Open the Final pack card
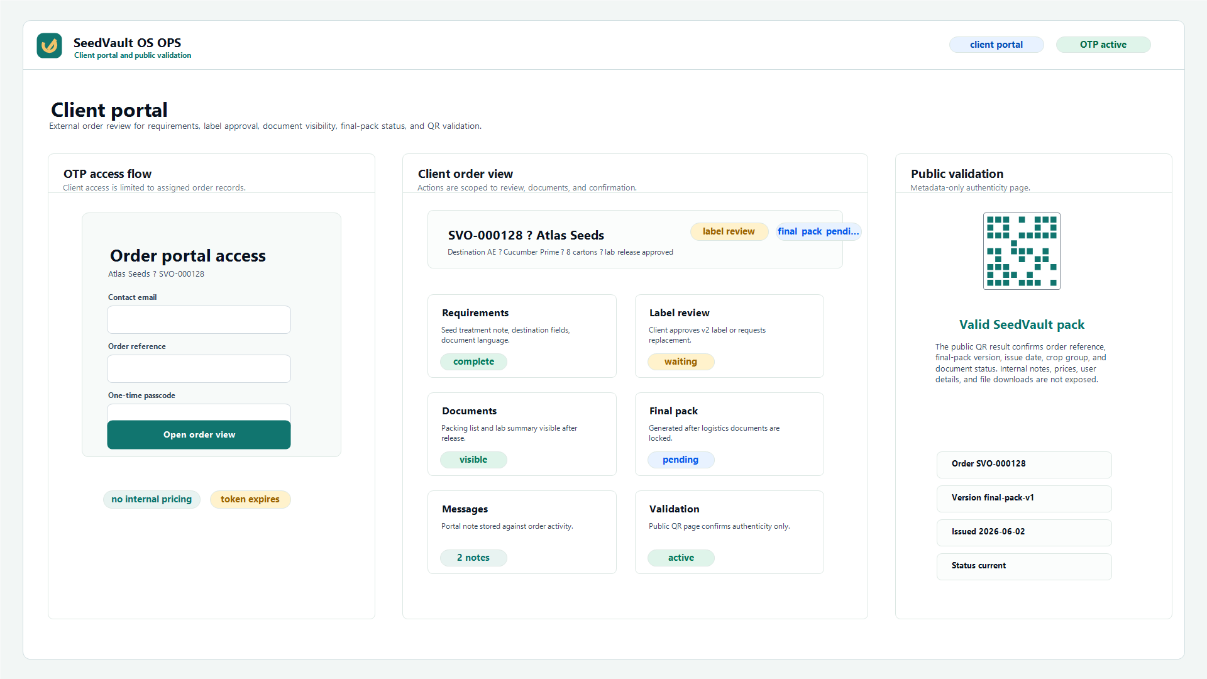 [x=729, y=434]
